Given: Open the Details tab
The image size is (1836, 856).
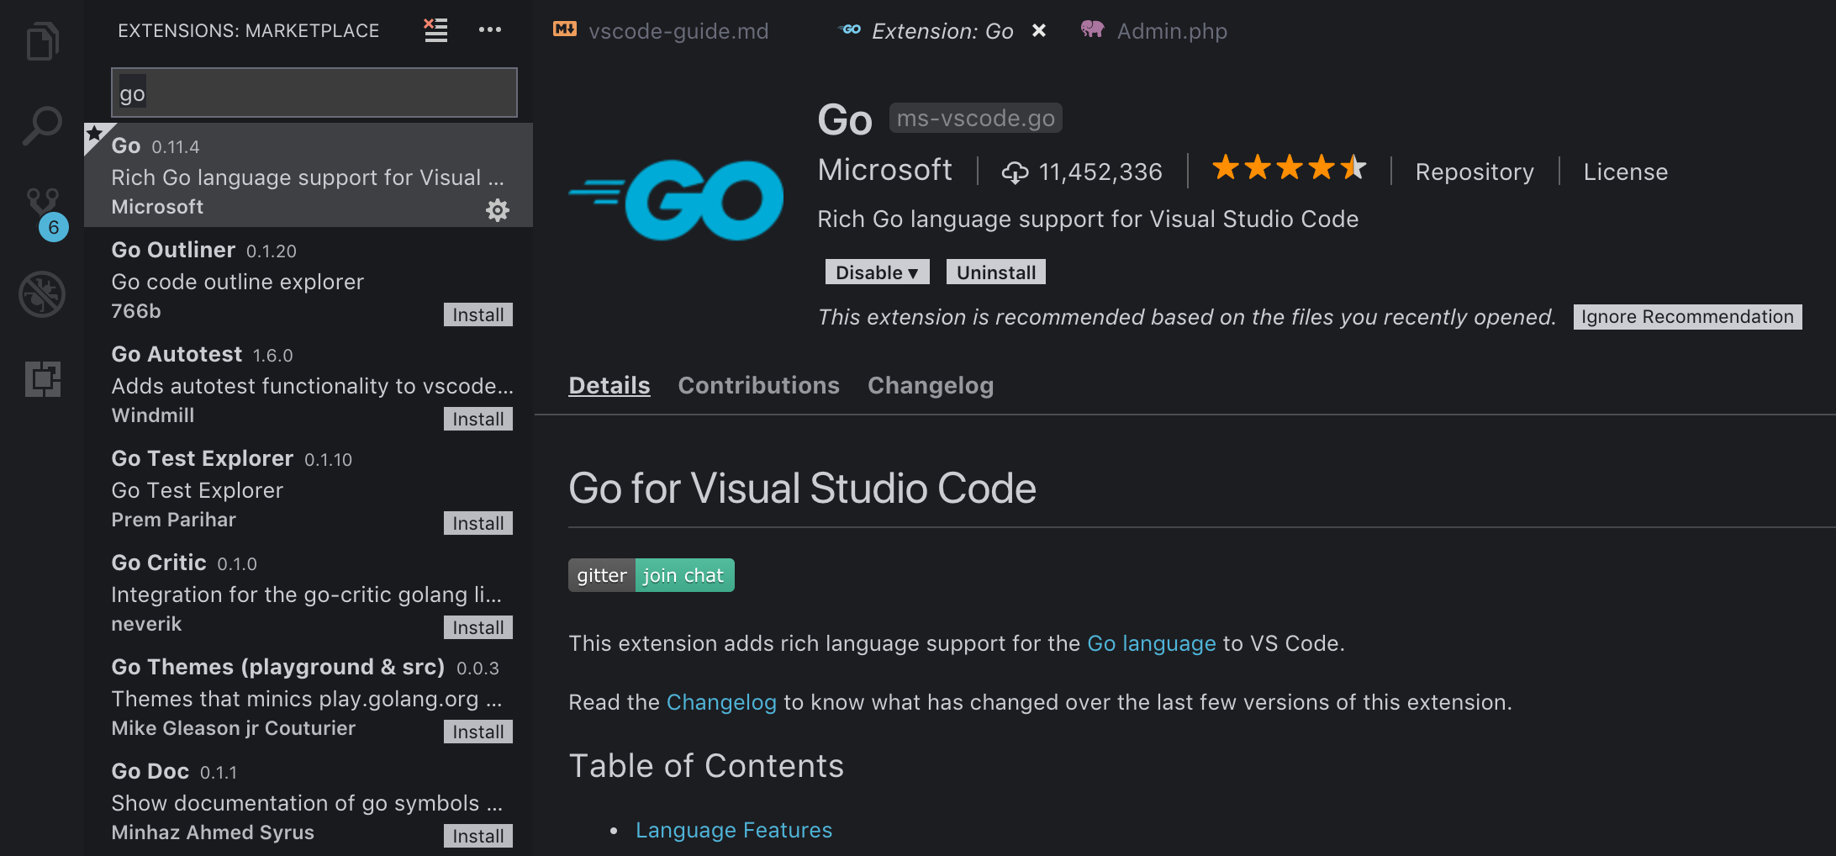Looking at the screenshot, I should (x=609, y=385).
